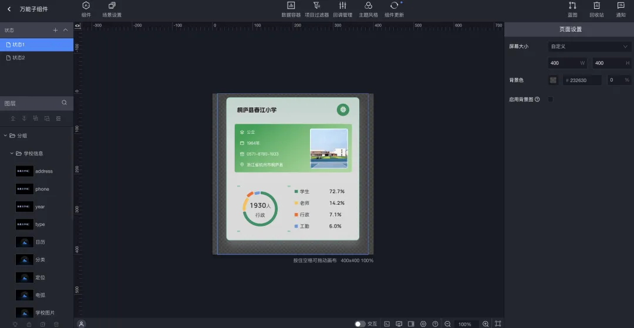Click 组件更新 component update
The height and width of the screenshot is (328, 634).
pyautogui.click(x=394, y=9)
